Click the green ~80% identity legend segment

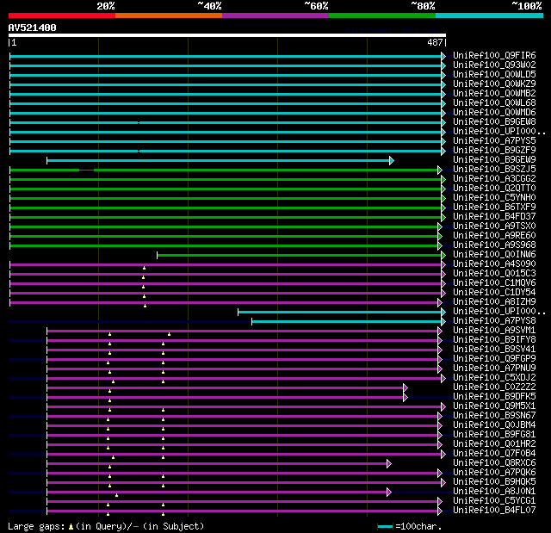pos(382,15)
